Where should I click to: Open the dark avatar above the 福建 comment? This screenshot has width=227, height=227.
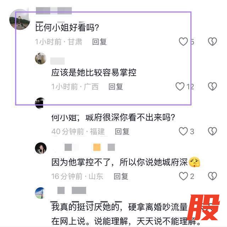pos(40,103)
